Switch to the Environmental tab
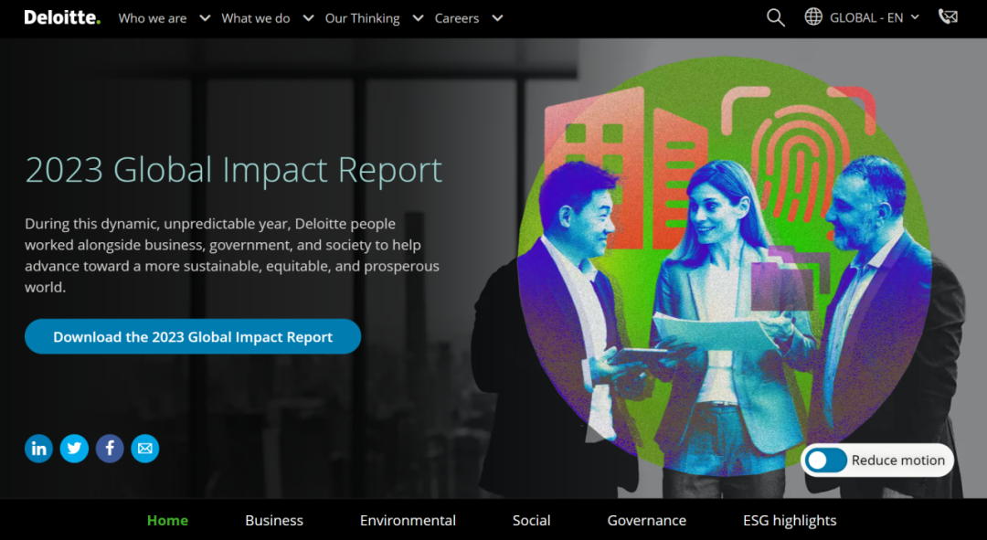 pyautogui.click(x=408, y=521)
